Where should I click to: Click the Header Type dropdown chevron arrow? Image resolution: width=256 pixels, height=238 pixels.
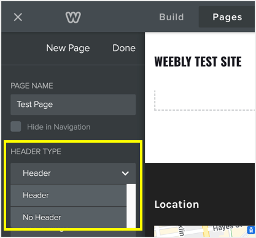point(125,173)
